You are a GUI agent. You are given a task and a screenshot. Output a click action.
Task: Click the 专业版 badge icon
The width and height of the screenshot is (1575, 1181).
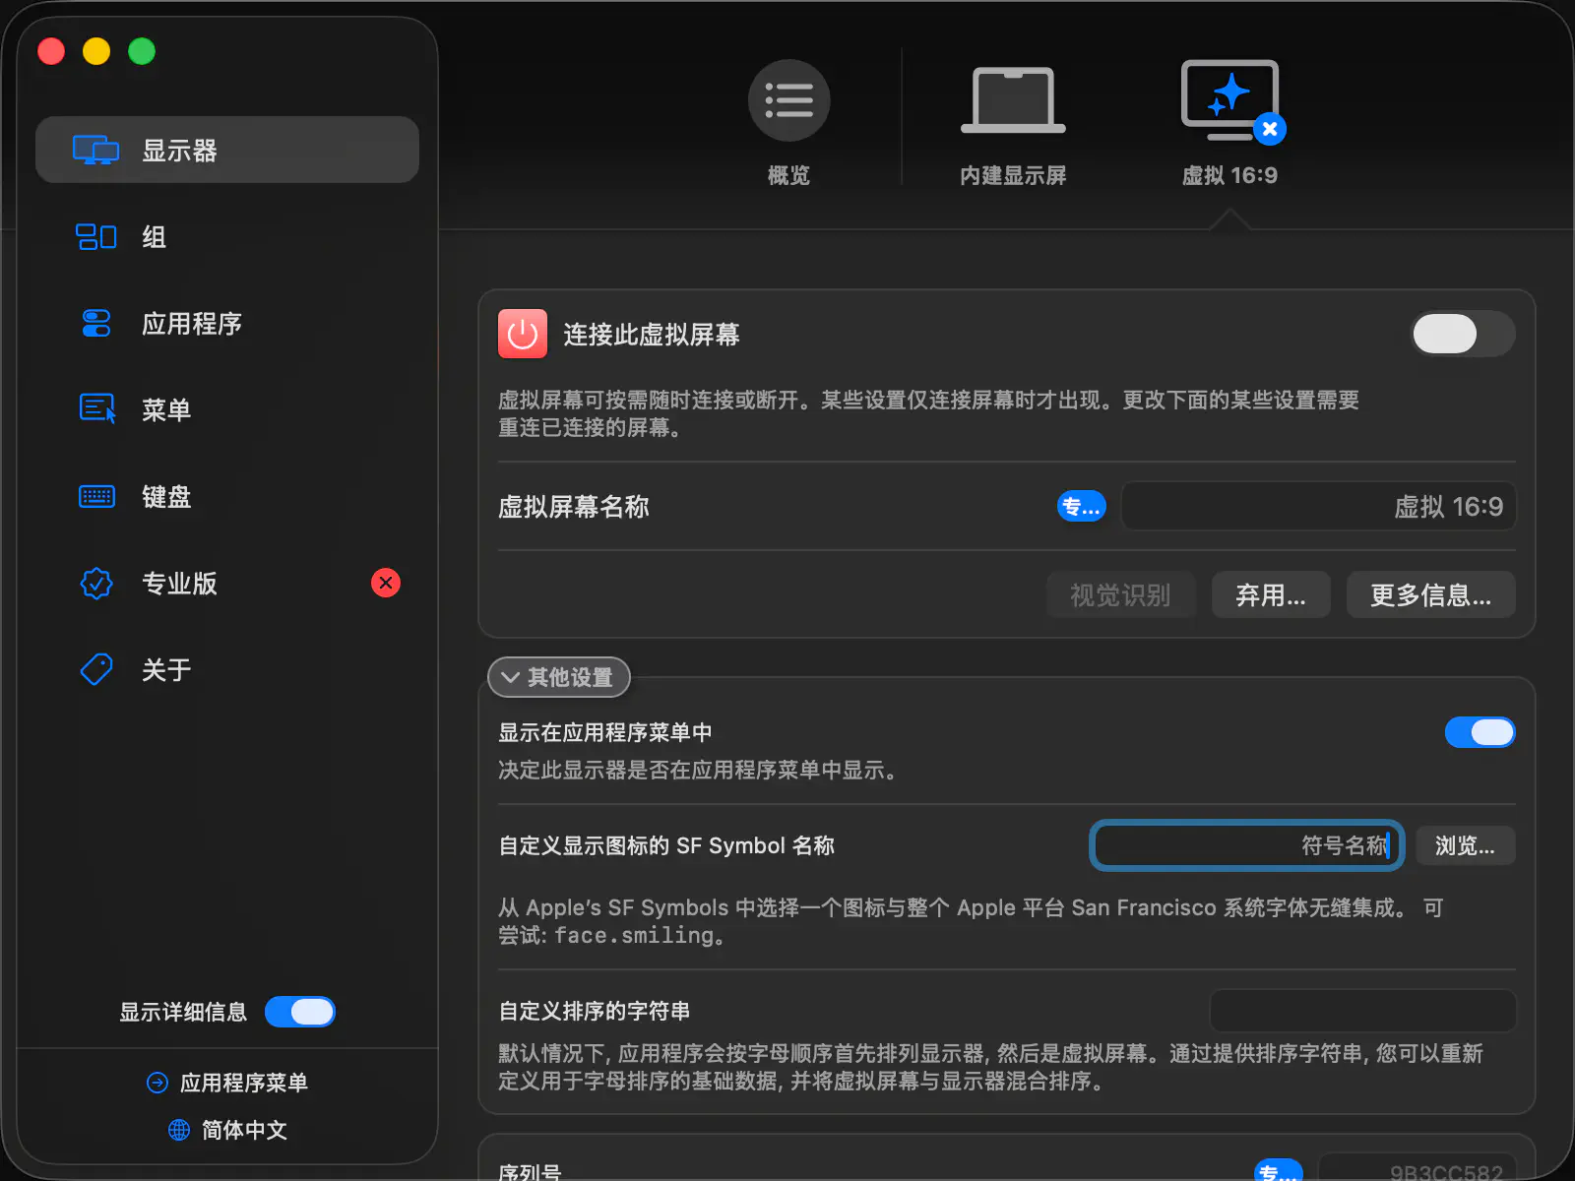point(96,584)
